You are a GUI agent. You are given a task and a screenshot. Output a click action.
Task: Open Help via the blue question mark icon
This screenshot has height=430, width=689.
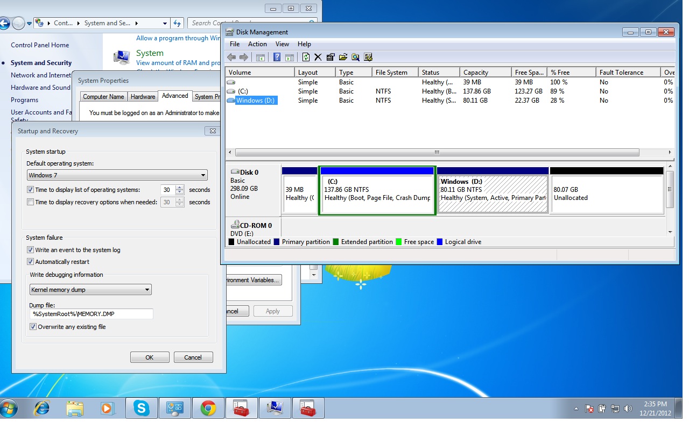click(x=277, y=58)
